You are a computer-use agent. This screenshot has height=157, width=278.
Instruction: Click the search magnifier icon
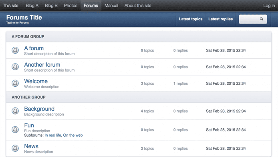pyautogui.click(x=262, y=19)
